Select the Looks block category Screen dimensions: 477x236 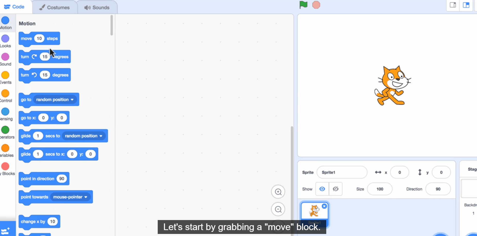tap(5, 41)
